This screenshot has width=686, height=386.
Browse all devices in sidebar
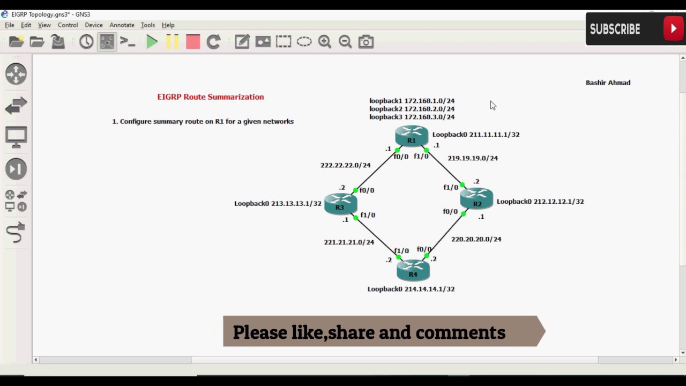point(16,201)
